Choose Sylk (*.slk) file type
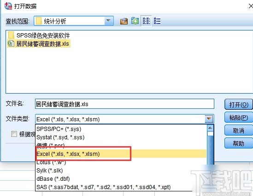Screen dimensions: 253x196 [121, 171]
